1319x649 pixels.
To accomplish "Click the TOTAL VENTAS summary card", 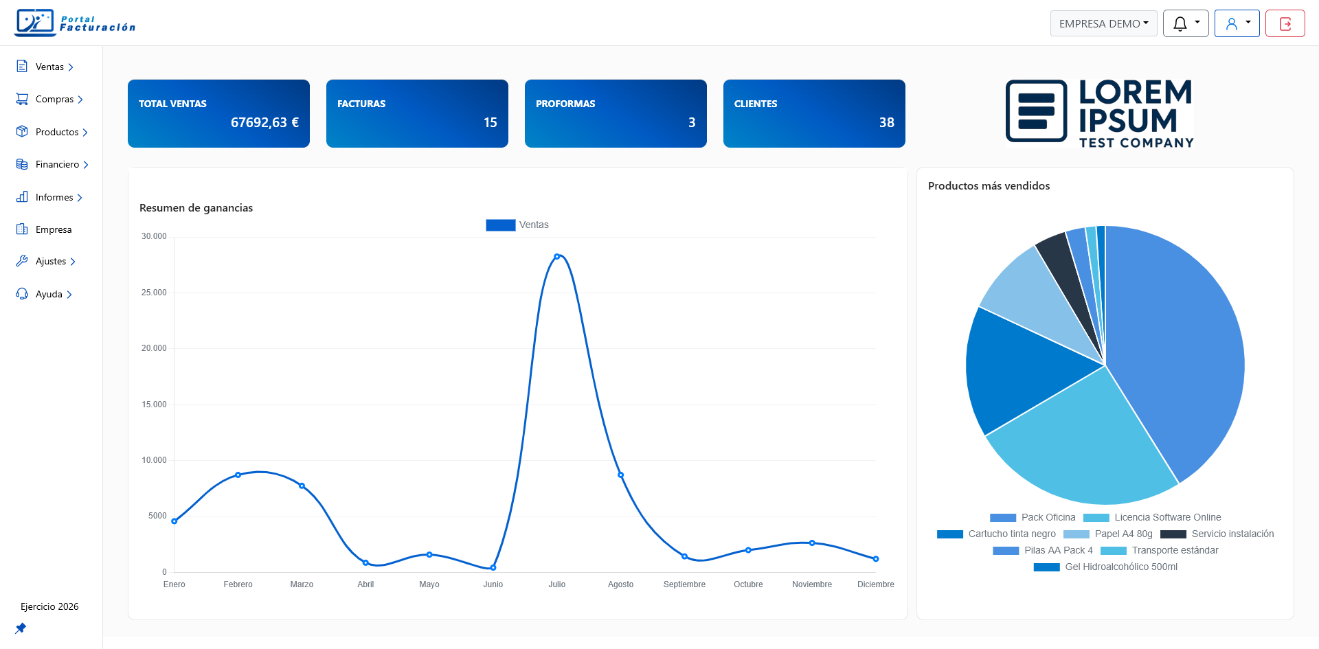I will 218,113.
